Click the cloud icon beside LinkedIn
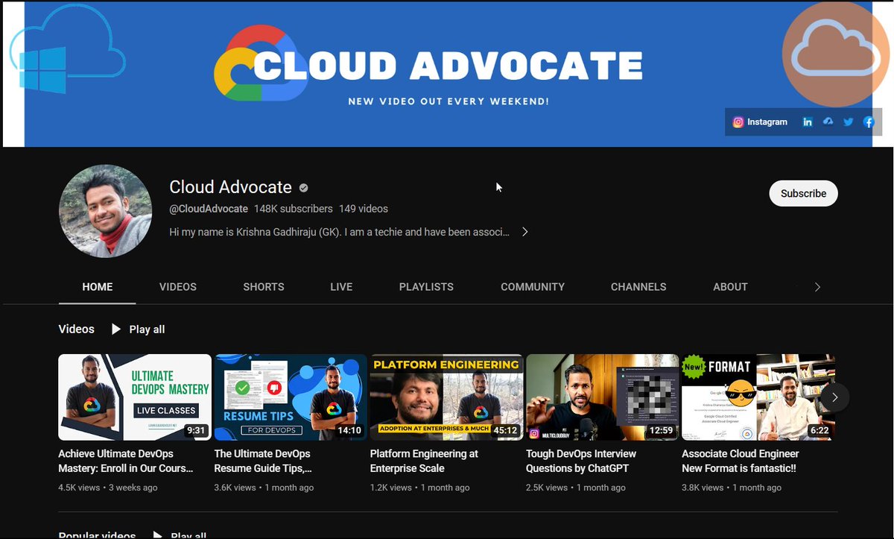894x539 pixels. [x=828, y=122]
